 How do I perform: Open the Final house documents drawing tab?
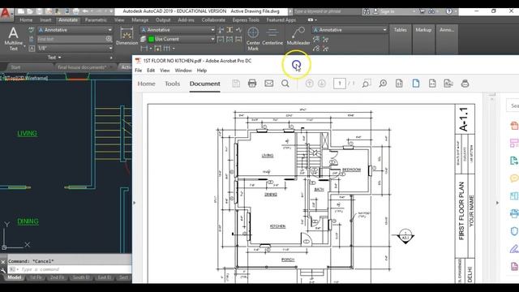click(x=82, y=67)
